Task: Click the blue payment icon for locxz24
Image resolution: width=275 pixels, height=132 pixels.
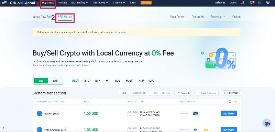Action: pos(195,113)
